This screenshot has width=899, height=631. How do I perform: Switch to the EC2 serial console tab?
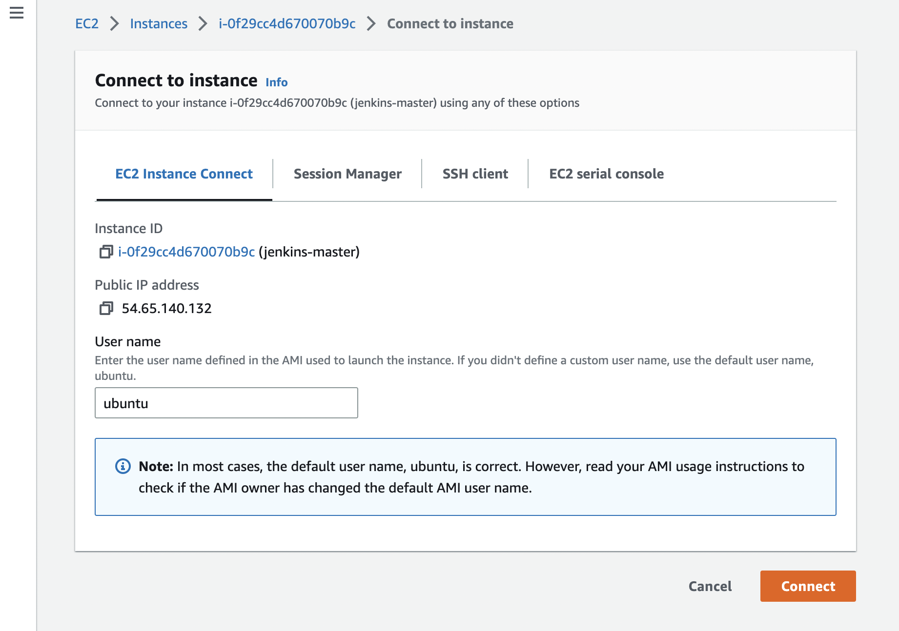[x=606, y=174]
